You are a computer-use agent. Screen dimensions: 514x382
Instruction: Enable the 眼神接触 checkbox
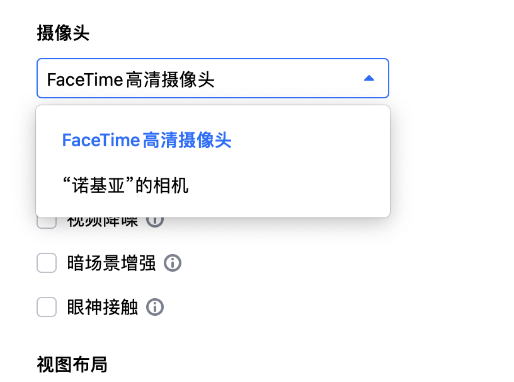[x=47, y=307]
